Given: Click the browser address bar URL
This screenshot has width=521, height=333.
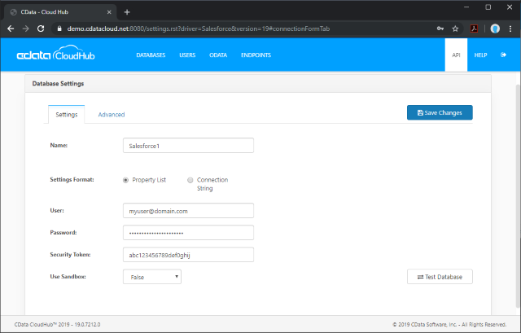Looking at the screenshot, I should [199, 29].
